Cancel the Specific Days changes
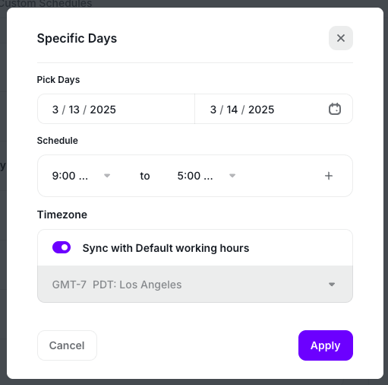The width and height of the screenshot is (388, 385). pyautogui.click(x=67, y=345)
